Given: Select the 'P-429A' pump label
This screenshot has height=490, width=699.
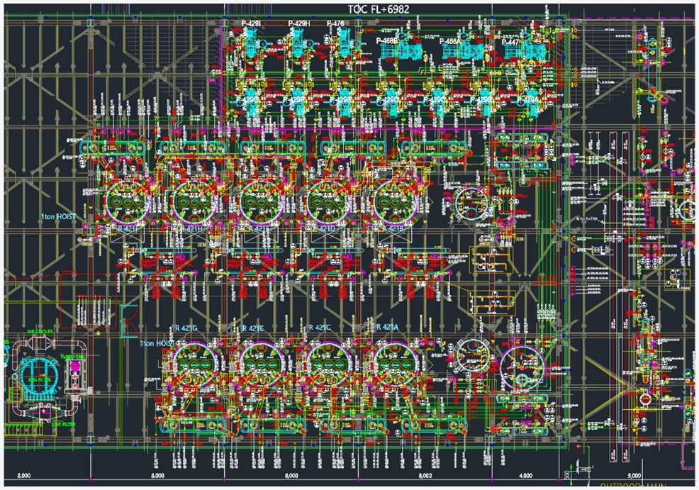Looking at the screenshot, I should (x=527, y=100).
